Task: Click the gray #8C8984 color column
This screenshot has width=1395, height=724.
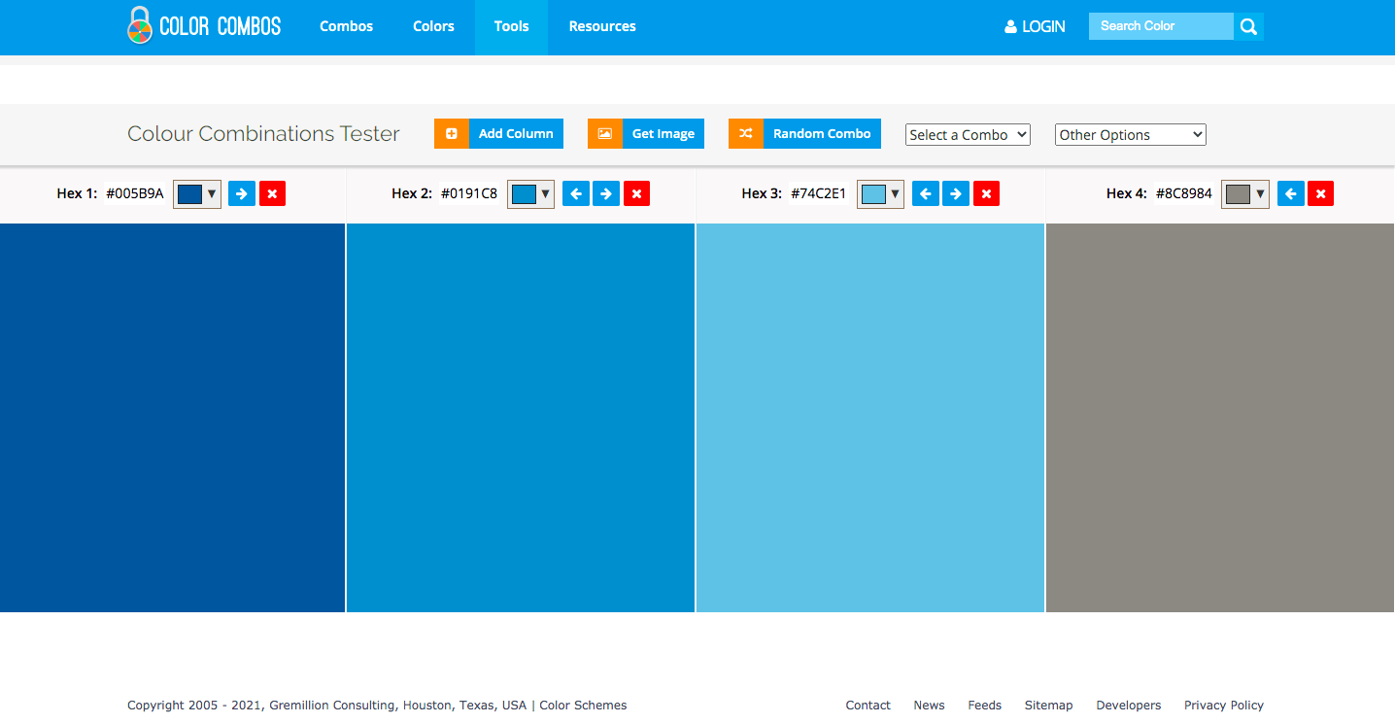Action: 1220,418
